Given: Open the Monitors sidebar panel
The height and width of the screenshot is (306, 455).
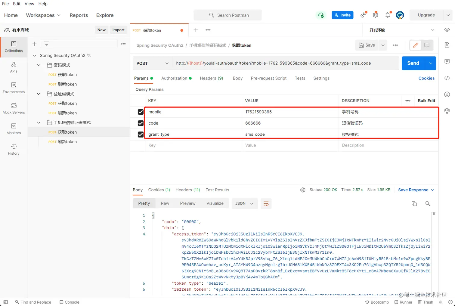Looking at the screenshot, I should pos(14,129).
